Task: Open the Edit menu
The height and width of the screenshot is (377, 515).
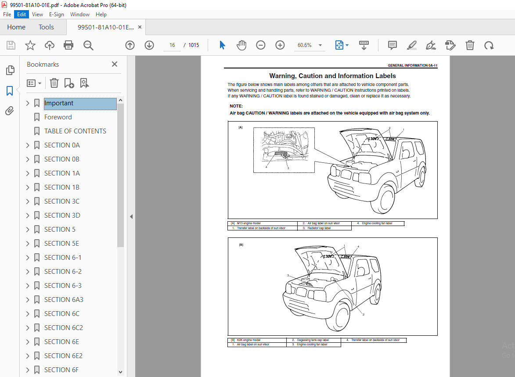Action: coord(22,14)
